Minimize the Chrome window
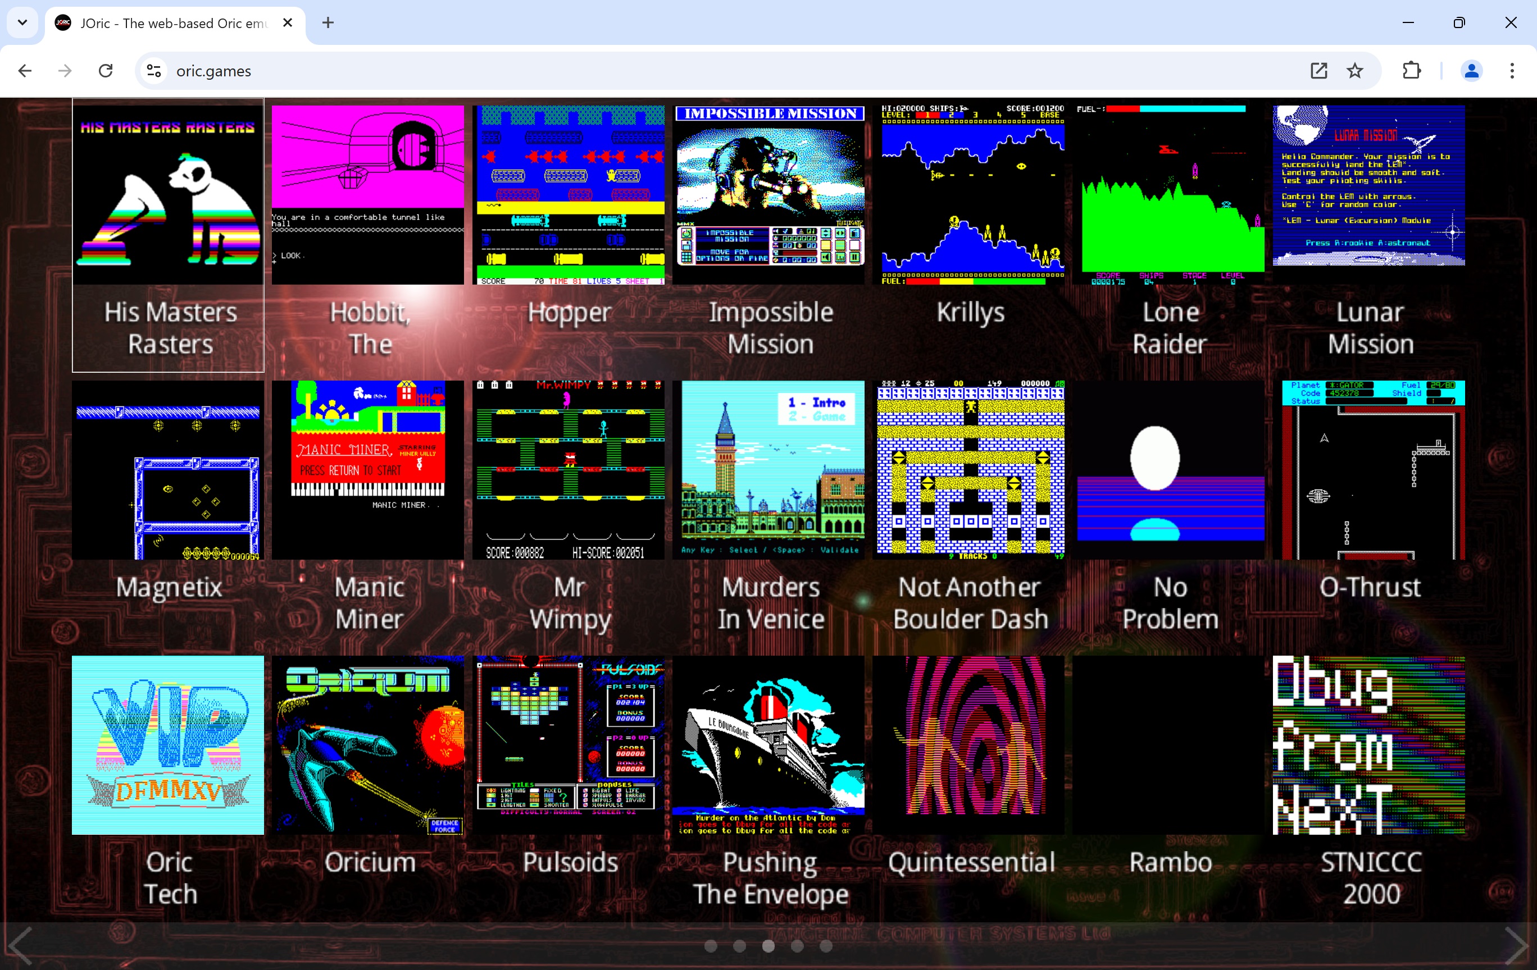The image size is (1537, 970). (1408, 23)
